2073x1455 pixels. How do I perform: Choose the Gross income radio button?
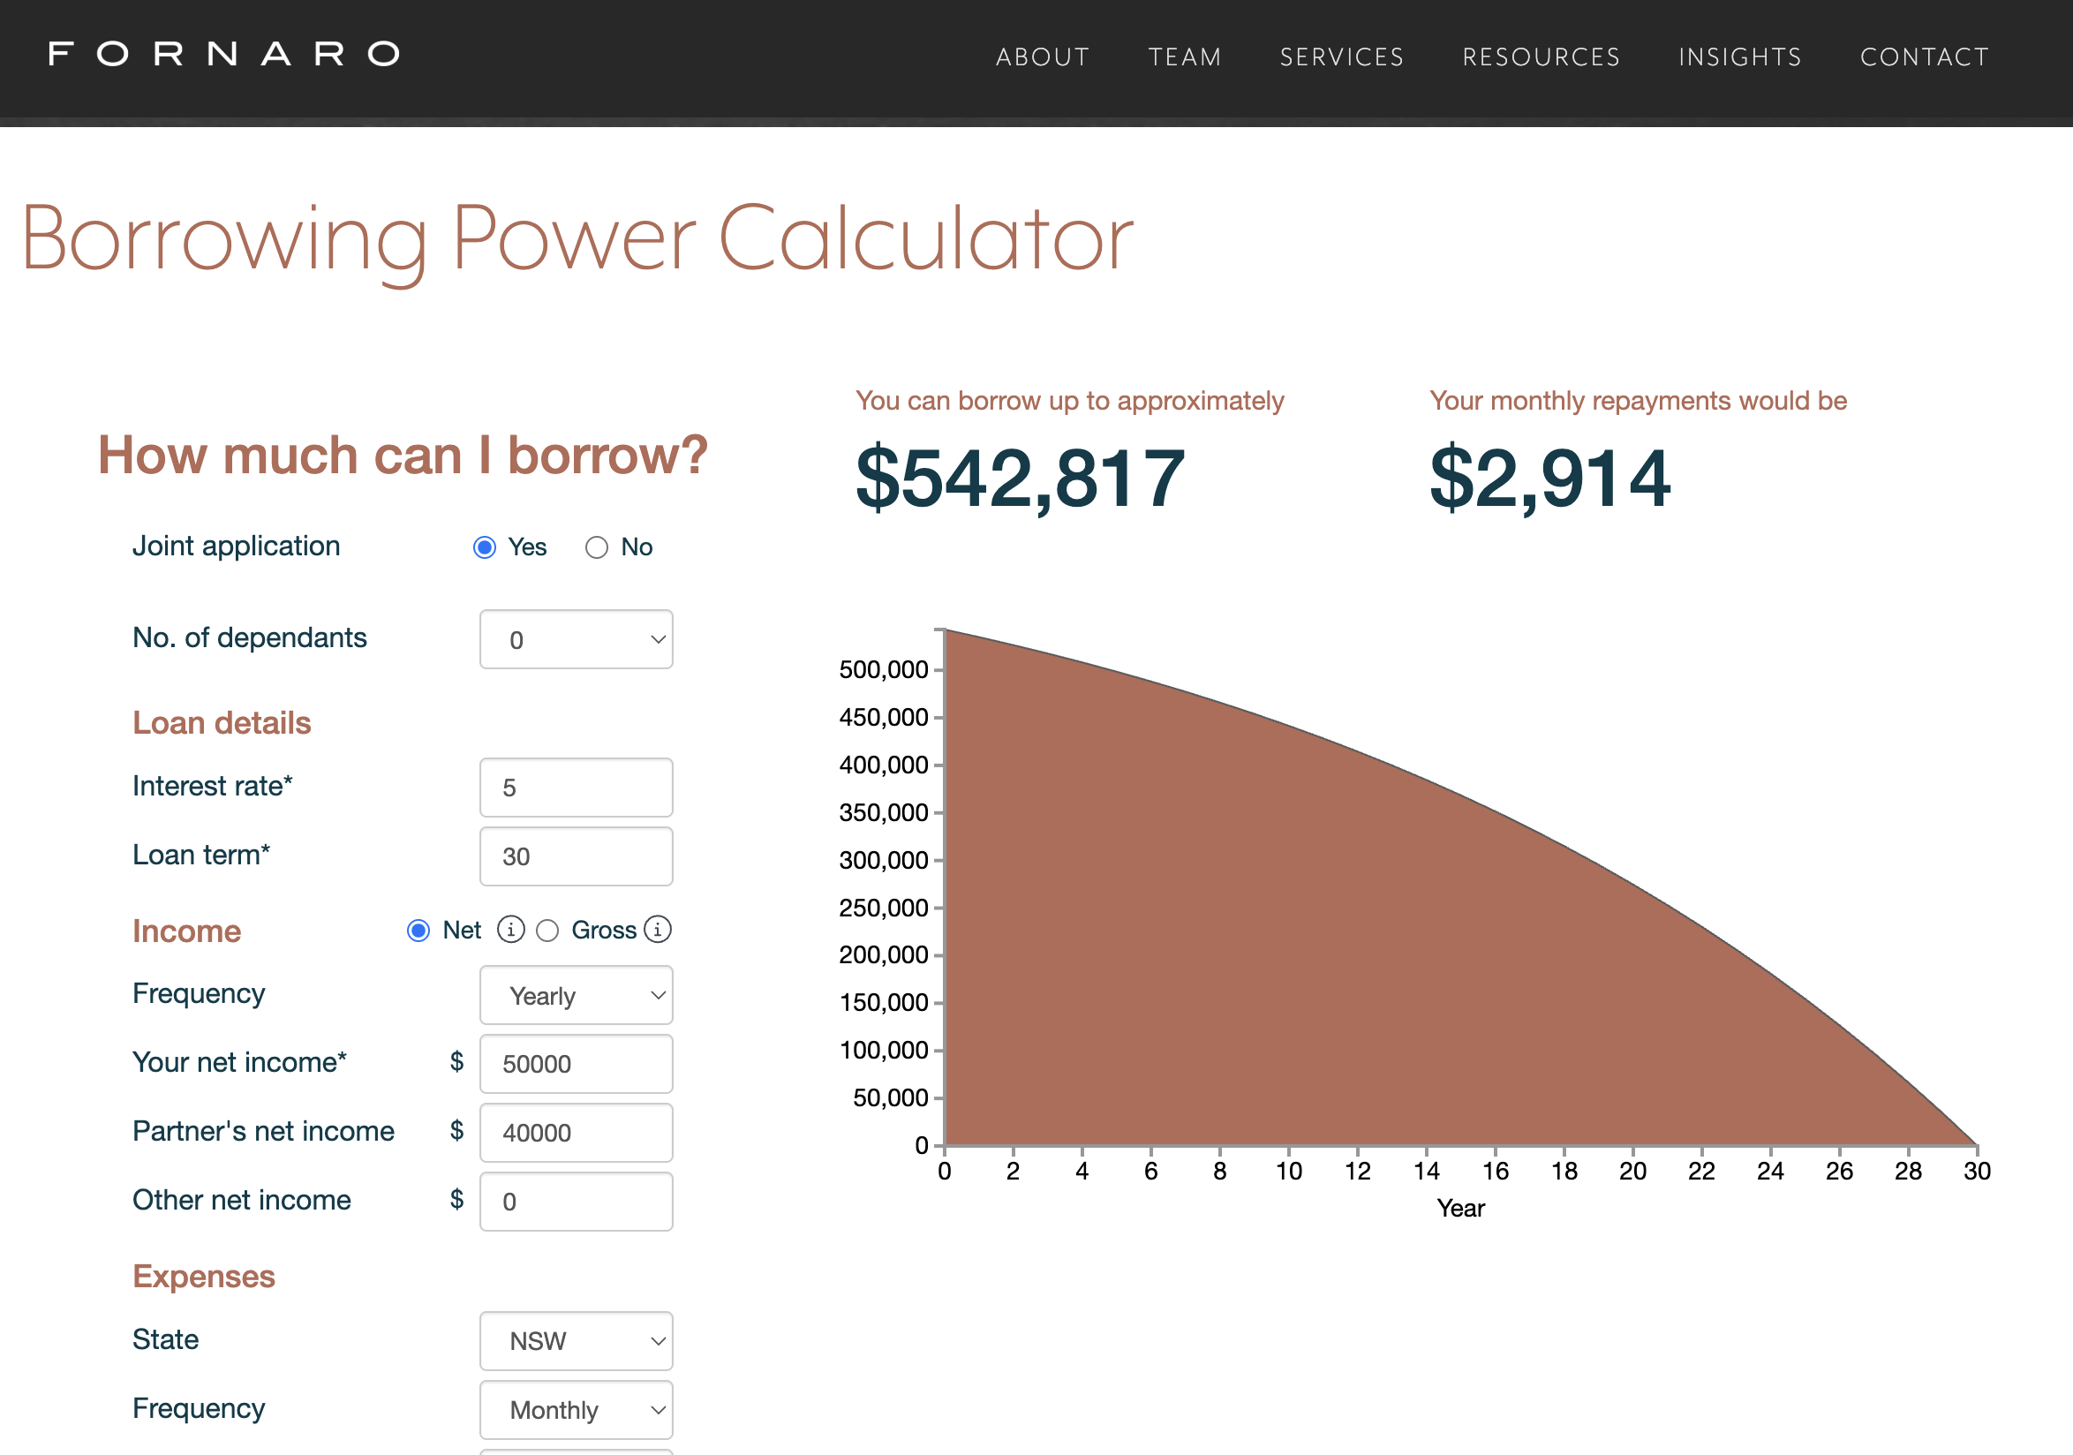point(548,931)
